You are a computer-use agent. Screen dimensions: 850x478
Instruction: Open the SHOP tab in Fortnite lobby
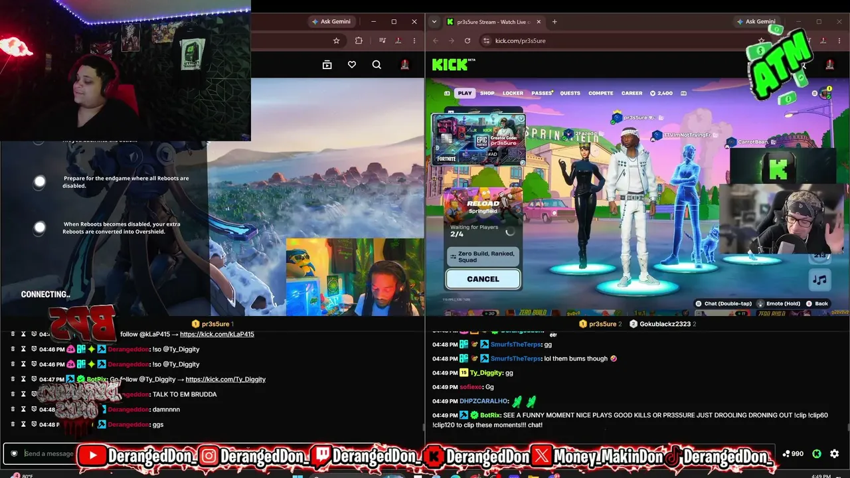point(487,93)
